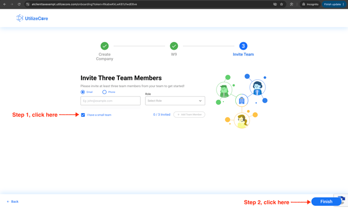Click the tracking protection eye icon
Image resolution: width=348 pixels, height=209 pixels.
pyautogui.click(x=275, y=4)
